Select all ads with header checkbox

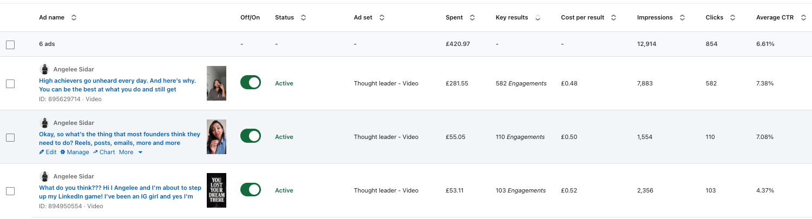click(x=10, y=45)
